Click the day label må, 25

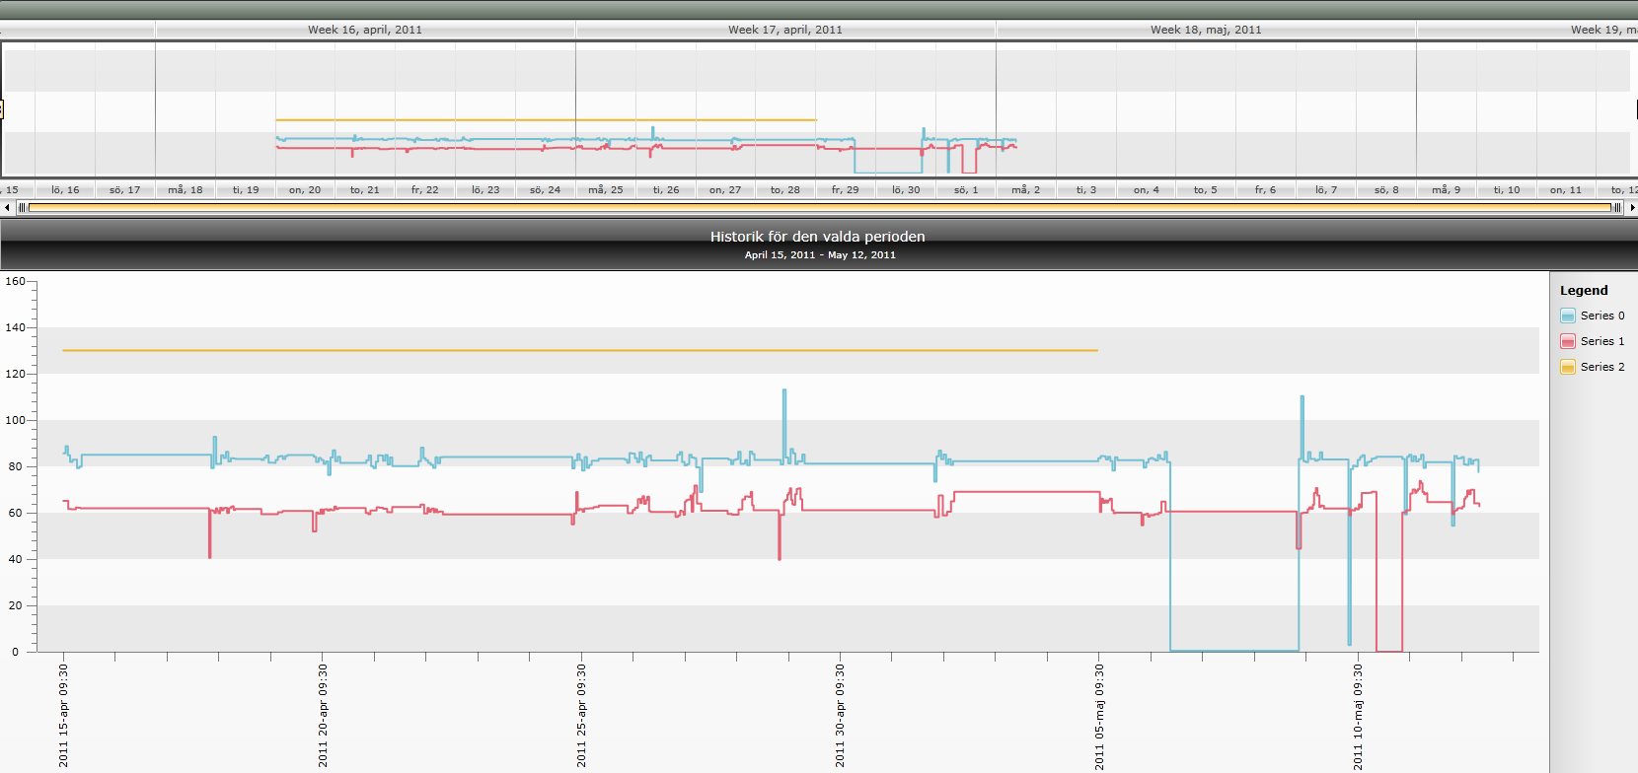606,189
